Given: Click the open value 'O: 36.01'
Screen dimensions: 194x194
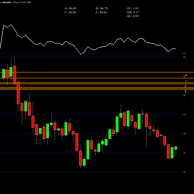Looking at the screenshot, I should click(x=71, y=9).
